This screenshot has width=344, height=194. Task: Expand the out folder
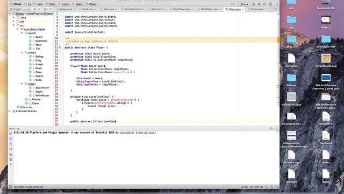(14, 22)
